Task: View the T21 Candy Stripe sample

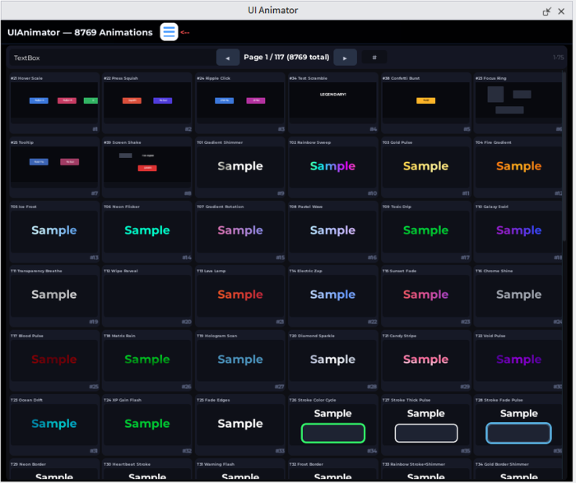Action: 425,360
